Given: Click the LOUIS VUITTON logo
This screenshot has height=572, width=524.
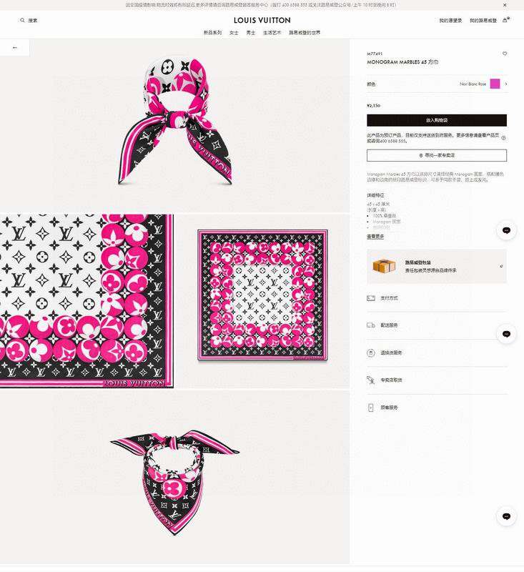Looking at the screenshot, I should (262, 21).
